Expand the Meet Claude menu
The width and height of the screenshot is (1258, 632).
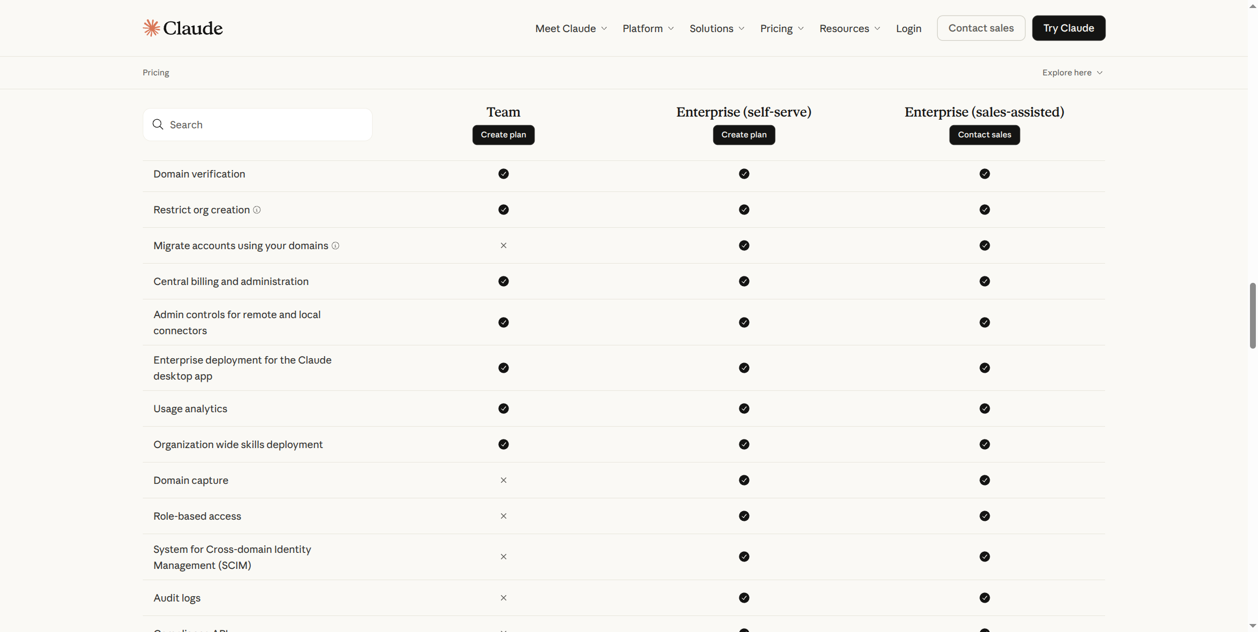pos(571,28)
